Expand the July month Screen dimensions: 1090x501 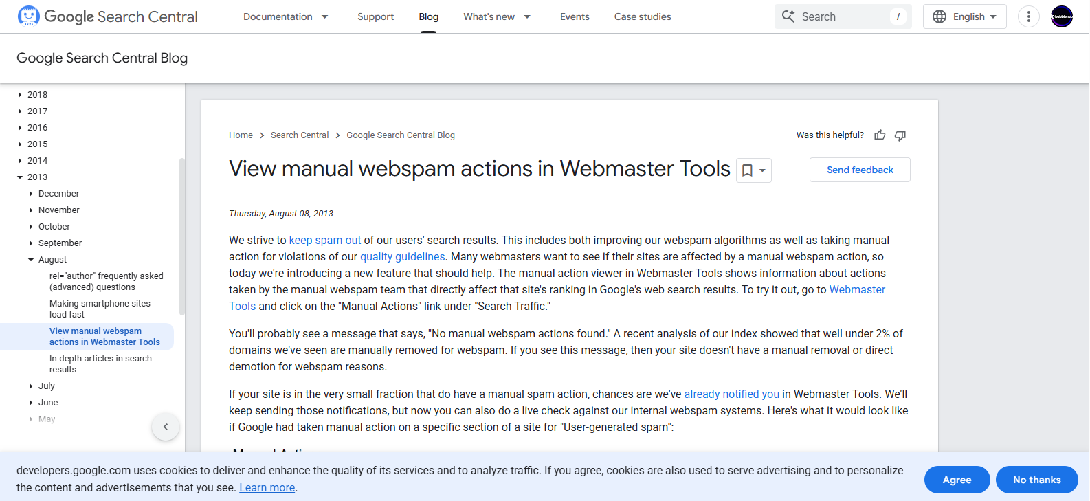click(x=31, y=386)
